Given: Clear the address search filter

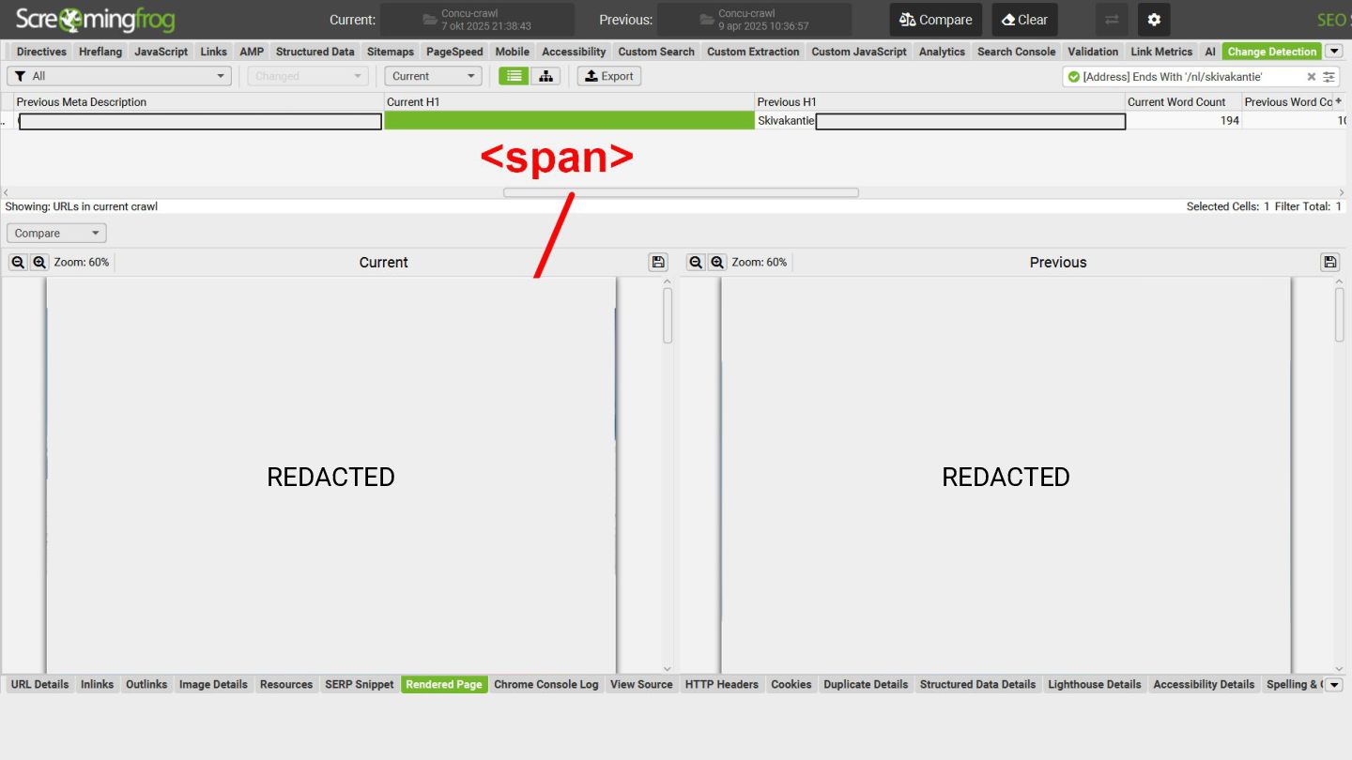Looking at the screenshot, I should click(1312, 77).
